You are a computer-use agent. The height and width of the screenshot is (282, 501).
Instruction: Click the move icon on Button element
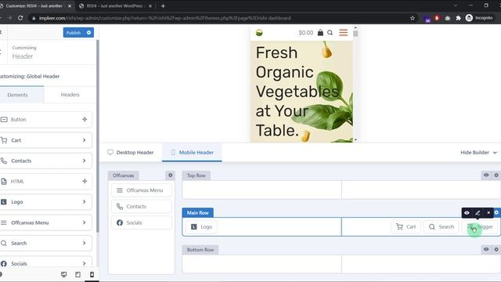tap(85, 119)
